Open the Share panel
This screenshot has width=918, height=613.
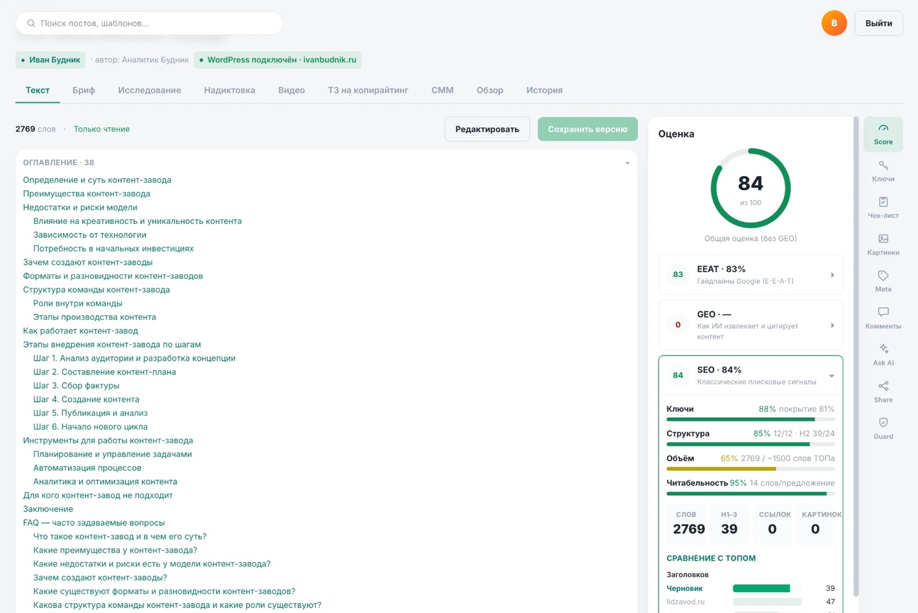click(x=883, y=392)
